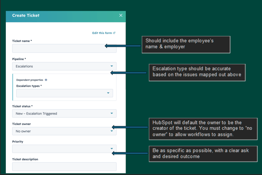Screen dimensions: 262x175
Task: Click the Dependent properties text
Action: [x=30, y=80]
